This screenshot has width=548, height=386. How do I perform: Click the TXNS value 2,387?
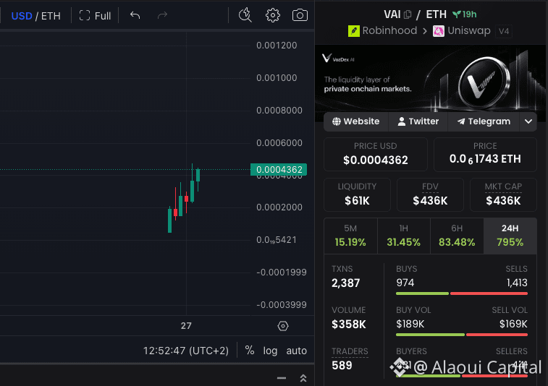[345, 283]
